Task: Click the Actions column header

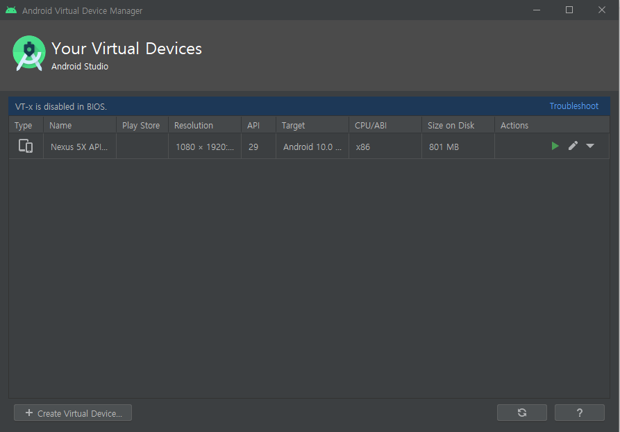Action: click(552, 125)
